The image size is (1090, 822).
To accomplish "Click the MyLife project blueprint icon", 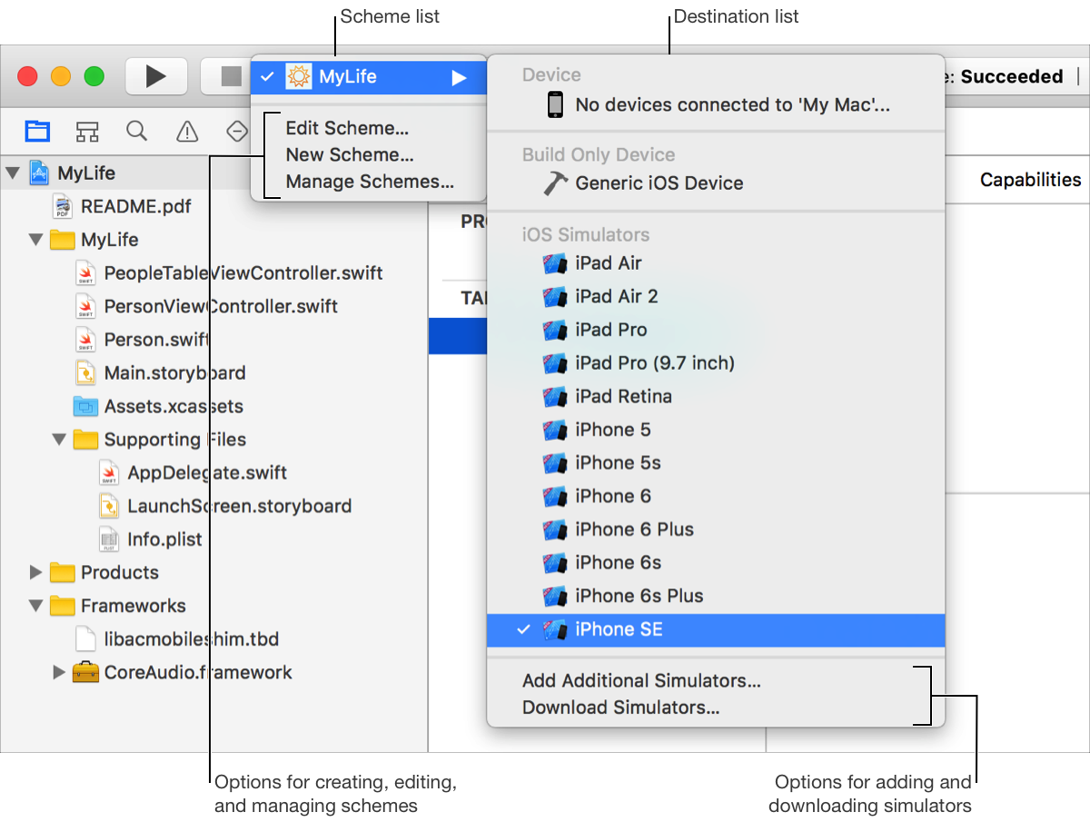I will 40,173.
